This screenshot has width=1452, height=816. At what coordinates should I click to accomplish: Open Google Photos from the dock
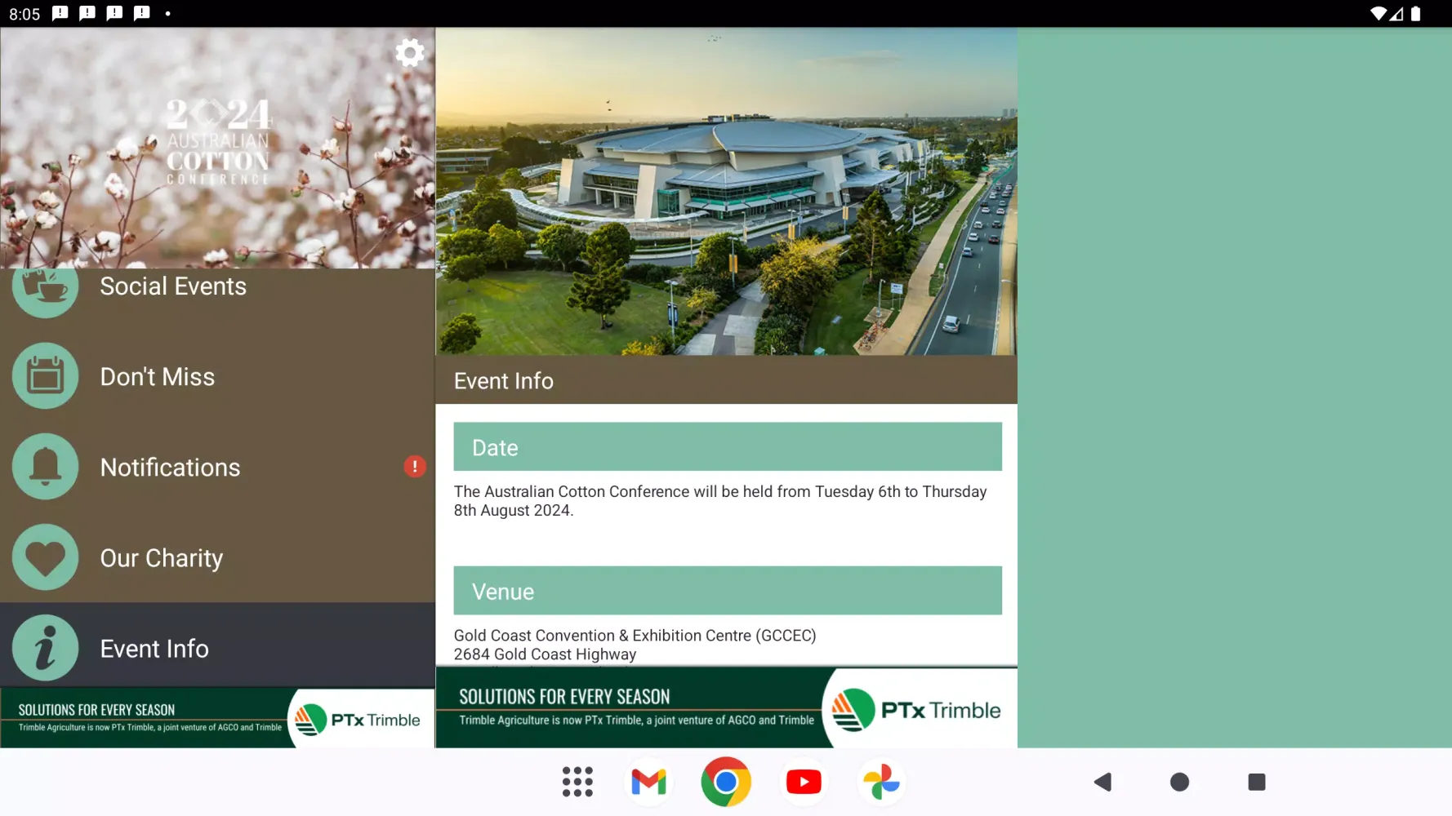point(881,781)
